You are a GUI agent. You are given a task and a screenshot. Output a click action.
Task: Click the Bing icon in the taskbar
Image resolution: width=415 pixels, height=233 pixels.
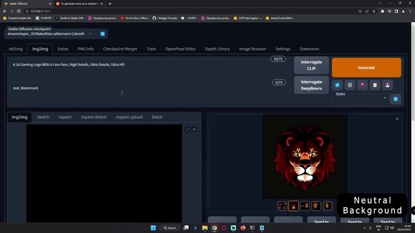click(x=195, y=228)
